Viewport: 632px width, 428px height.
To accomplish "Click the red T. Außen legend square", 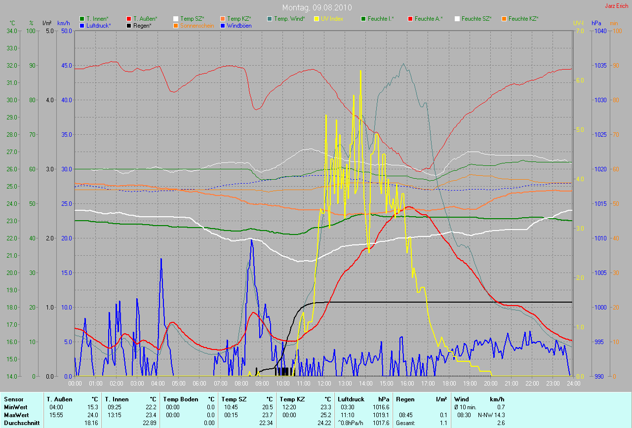I will click(129, 19).
